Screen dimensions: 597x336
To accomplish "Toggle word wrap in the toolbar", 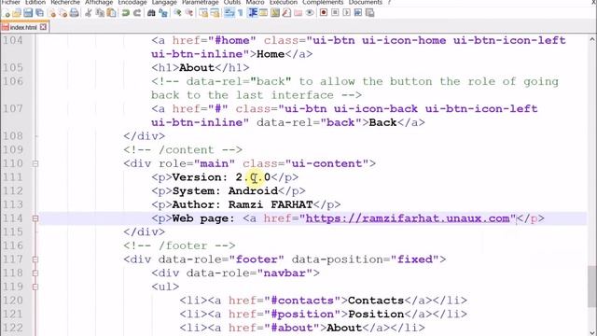I will (229, 13).
